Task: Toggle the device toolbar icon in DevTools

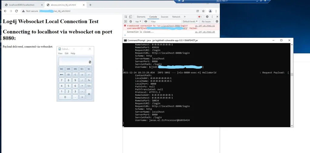Action: tap(130, 17)
